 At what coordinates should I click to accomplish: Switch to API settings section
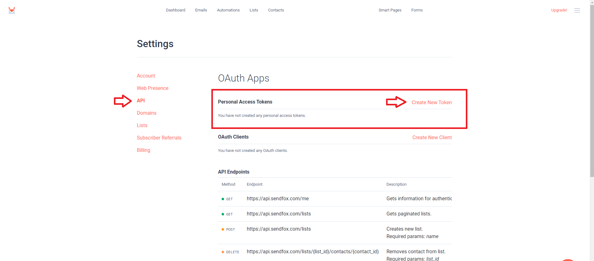click(x=141, y=101)
